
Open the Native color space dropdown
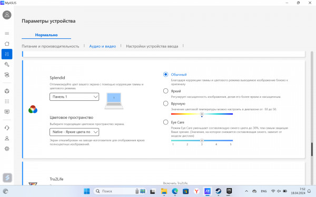pyautogui.click(x=74, y=132)
